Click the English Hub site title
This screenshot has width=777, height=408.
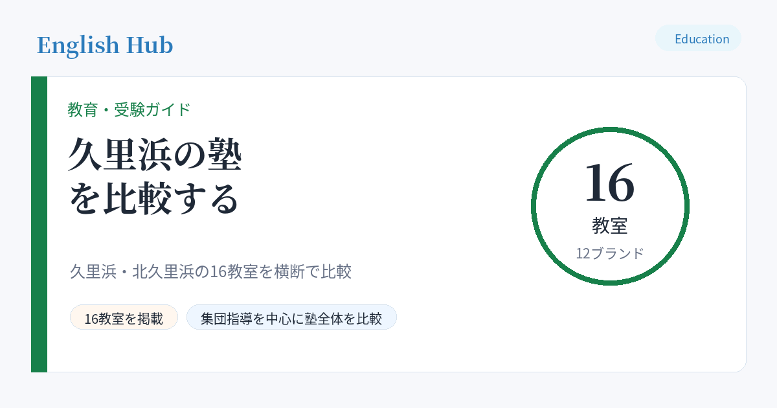[105, 45]
